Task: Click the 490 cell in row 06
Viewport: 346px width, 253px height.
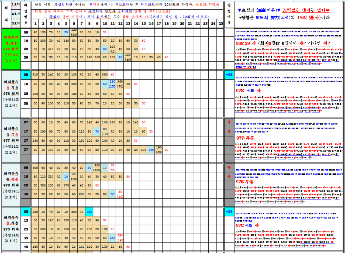Action: tap(35, 168)
